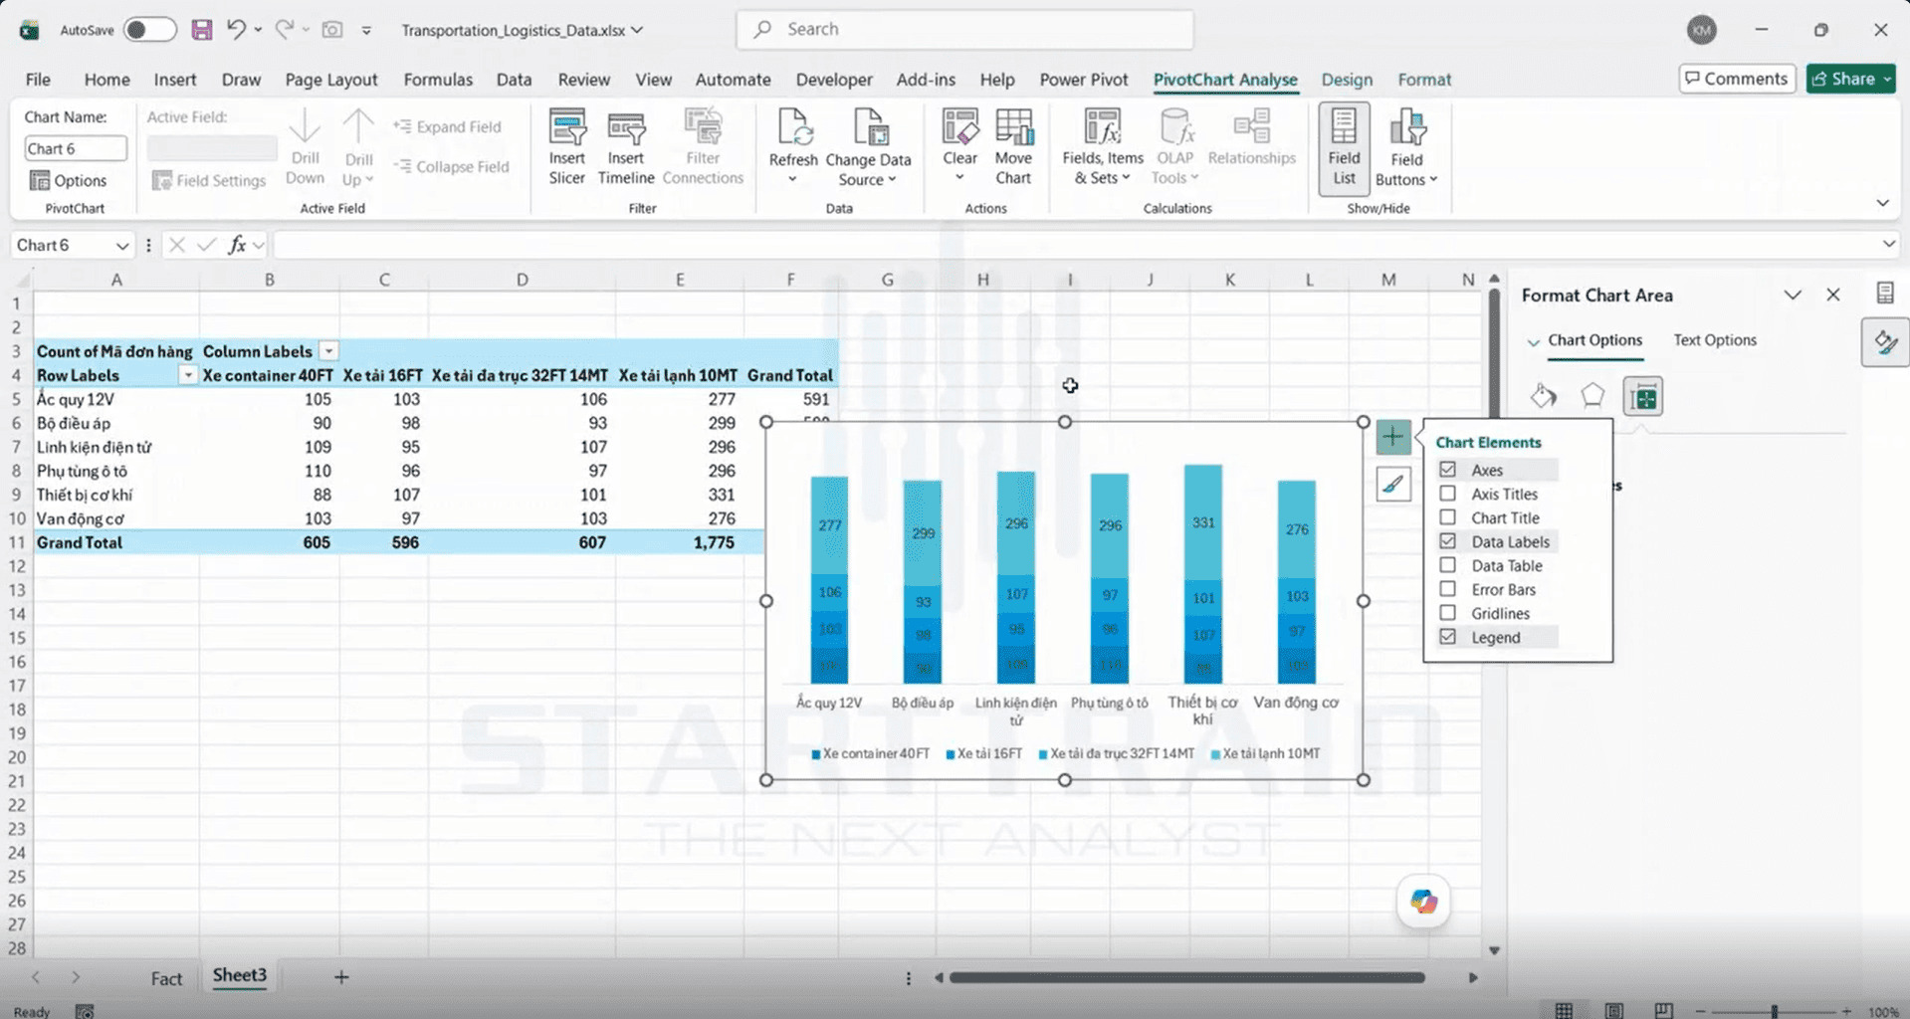Uncheck the Legend option
Viewport: 1910px width, 1019px height.
coord(1447,637)
